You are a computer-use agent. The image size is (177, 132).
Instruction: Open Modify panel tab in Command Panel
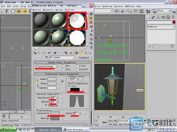pos(153,17)
